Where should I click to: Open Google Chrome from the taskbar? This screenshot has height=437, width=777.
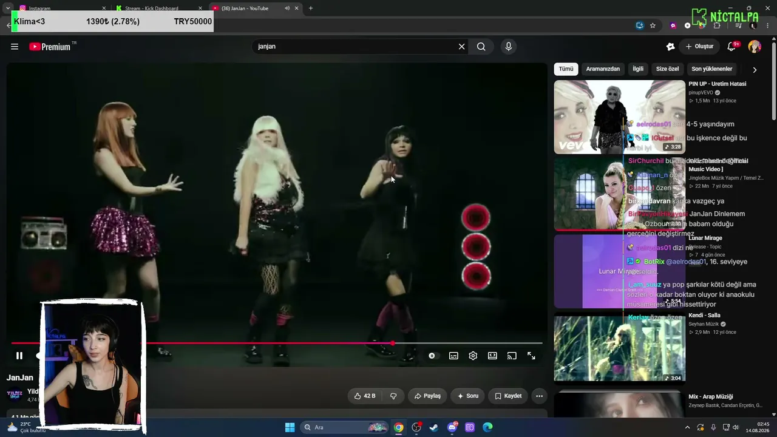[x=398, y=427]
